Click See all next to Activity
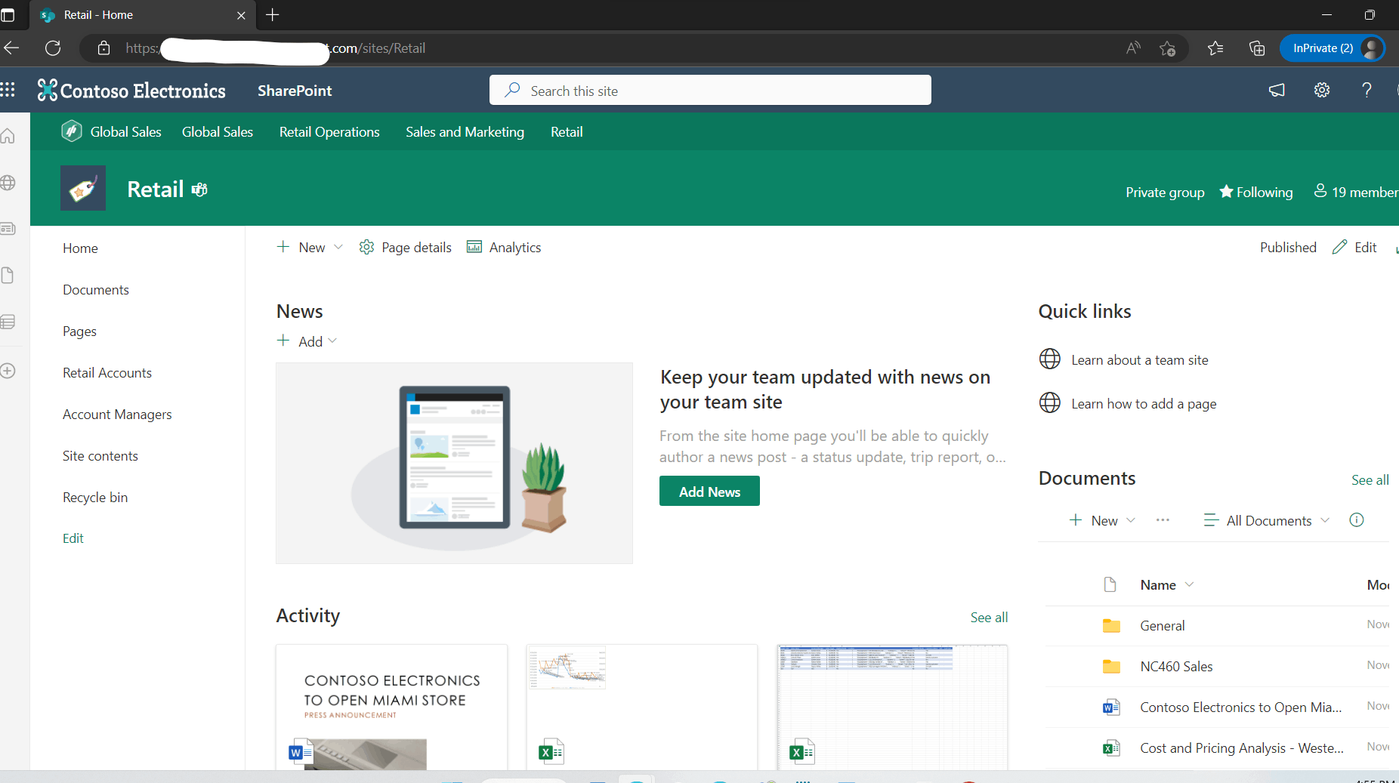 [989, 617]
